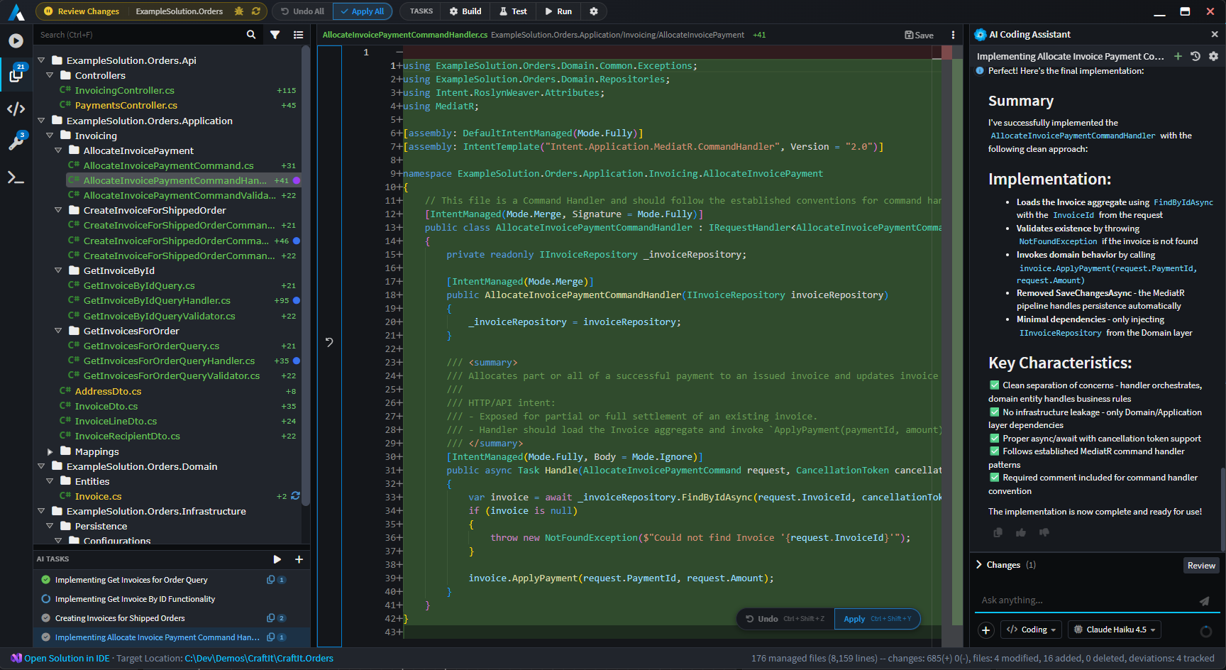
Task: Click the file tree vertical scrollbar
Action: click(306, 277)
